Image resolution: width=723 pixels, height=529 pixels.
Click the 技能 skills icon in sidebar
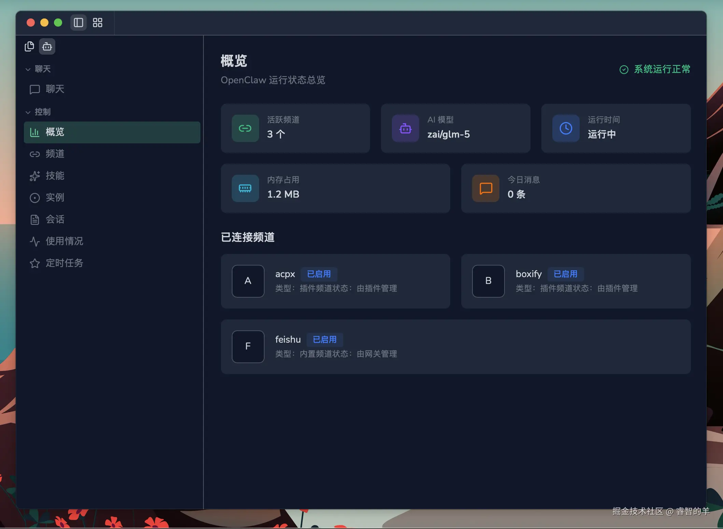(35, 176)
